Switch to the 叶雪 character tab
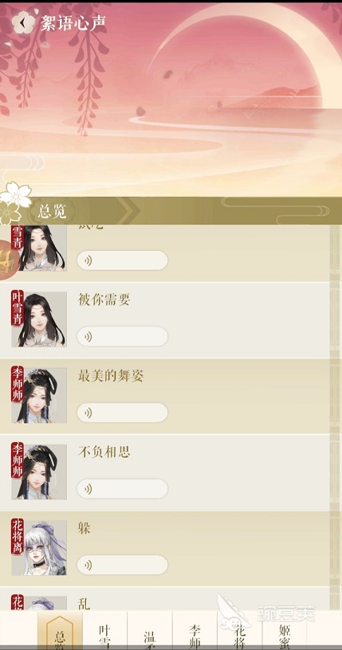The image size is (342, 650). tap(104, 632)
